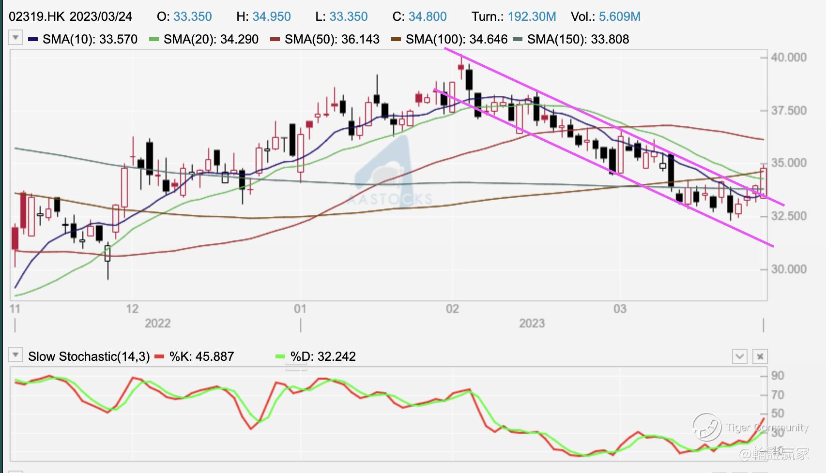This screenshot has width=826, height=473.
Task: Click the %D: 32.242 reading
Action: (x=323, y=357)
